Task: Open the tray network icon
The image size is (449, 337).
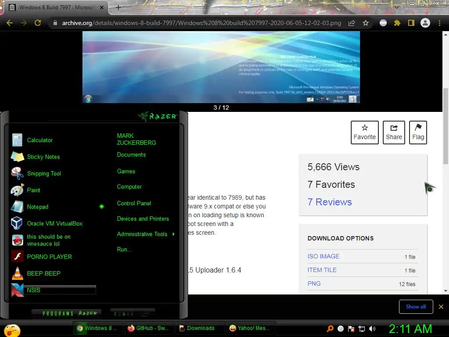Action: click(362, 329)
